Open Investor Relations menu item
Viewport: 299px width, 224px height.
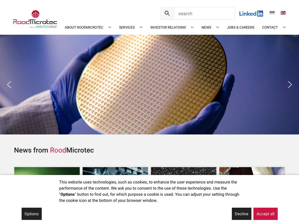tap(168, 27)
